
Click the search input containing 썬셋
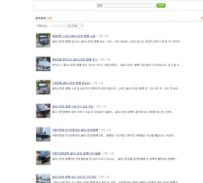[x=126, y=6]
